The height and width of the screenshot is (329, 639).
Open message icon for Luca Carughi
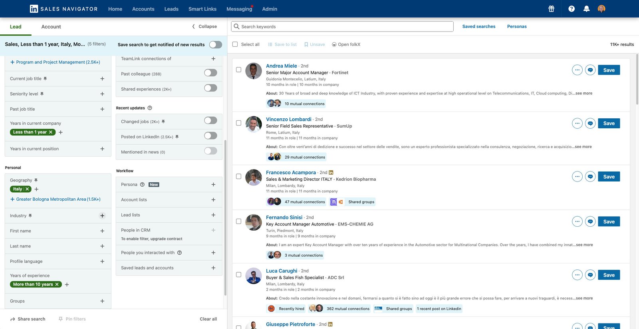[590, 275]
